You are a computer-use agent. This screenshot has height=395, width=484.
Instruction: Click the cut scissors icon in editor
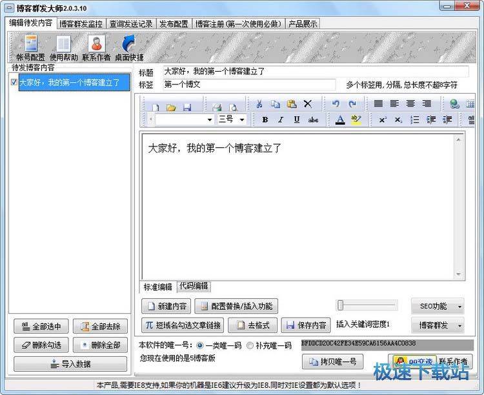click(259, 104)
